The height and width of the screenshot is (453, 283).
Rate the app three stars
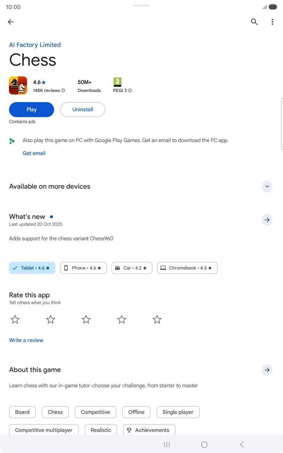[86, 319]
